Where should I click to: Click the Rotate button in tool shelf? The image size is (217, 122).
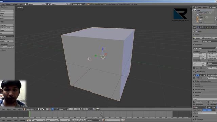pos(7,13)
